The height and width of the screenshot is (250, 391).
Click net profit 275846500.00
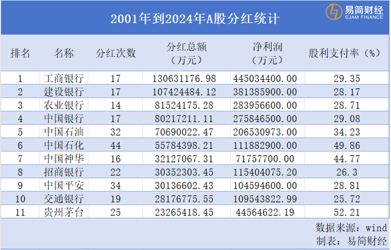pos(265,119)
